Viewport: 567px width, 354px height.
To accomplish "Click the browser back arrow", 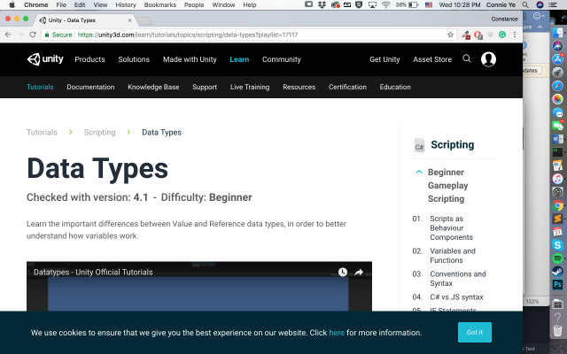I will coord(8,35).
